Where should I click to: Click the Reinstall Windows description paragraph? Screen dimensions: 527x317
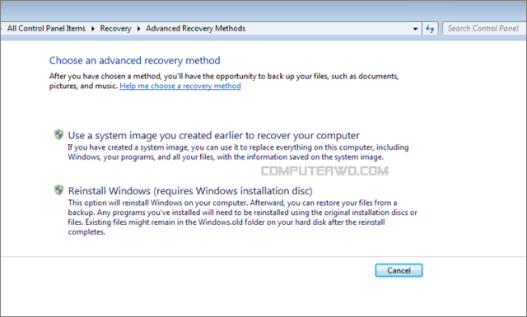[x=243, y=217]
